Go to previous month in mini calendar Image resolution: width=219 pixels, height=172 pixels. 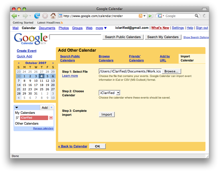click(x=19, y=63)
